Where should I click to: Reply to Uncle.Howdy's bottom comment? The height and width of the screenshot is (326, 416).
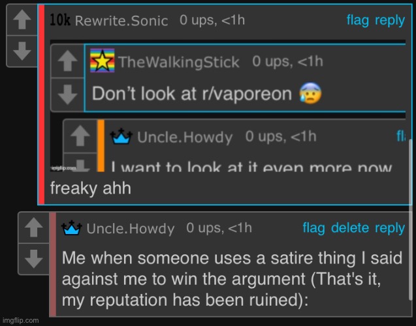[x=390, y=228]
